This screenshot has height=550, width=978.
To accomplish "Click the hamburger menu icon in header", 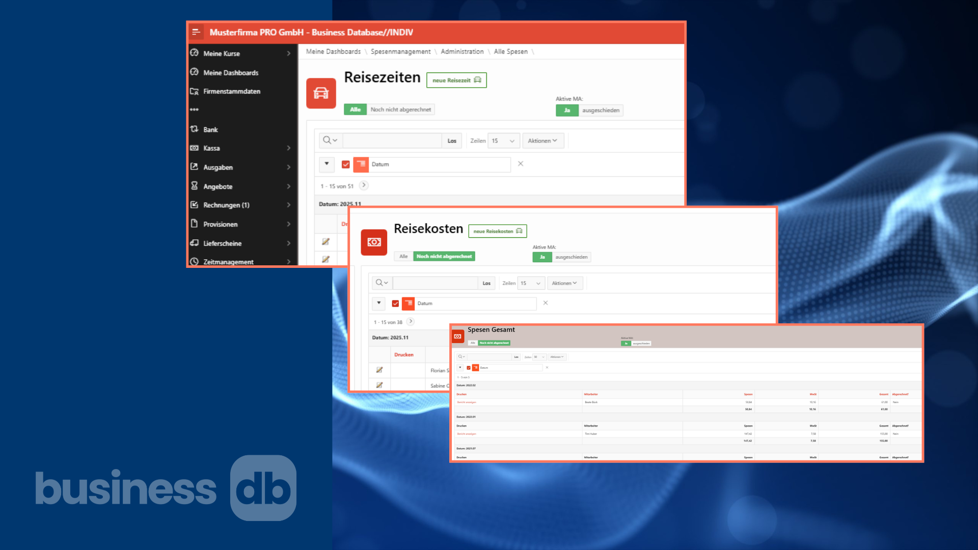I will [x=196, y=32].
